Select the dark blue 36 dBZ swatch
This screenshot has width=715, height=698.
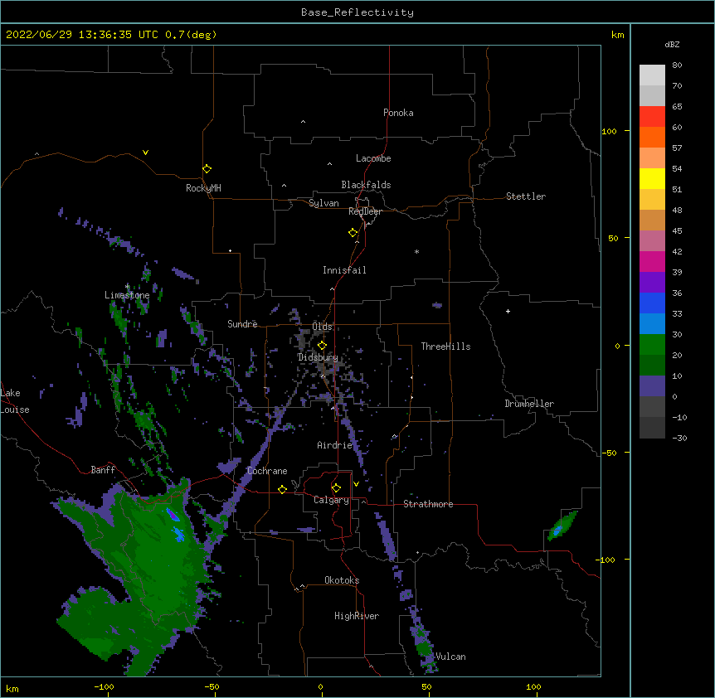[x=652, y=303]
